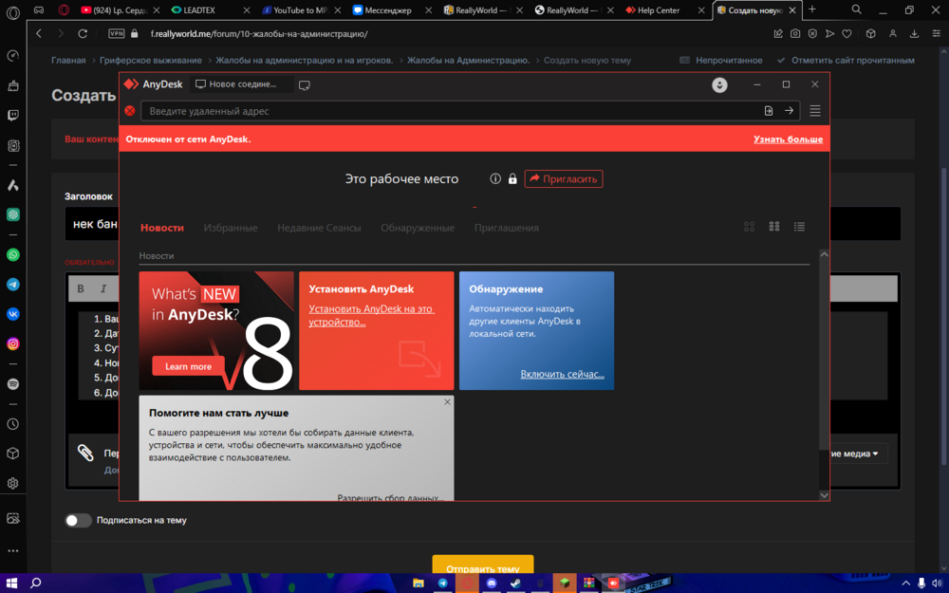Open Opera sidebar settings gear
This screenshot has width=949, height=593.
(x=12, y=484)
